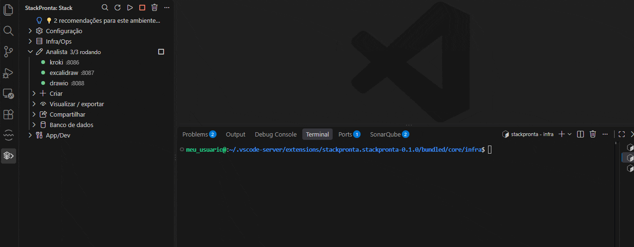
Task: Click 'Infra/Ops' label text
Action: pyautogui.click(x=59, y=41)
